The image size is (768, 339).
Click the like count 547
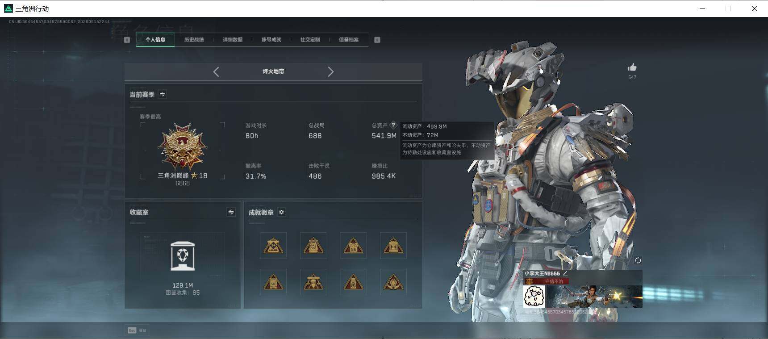632,78
